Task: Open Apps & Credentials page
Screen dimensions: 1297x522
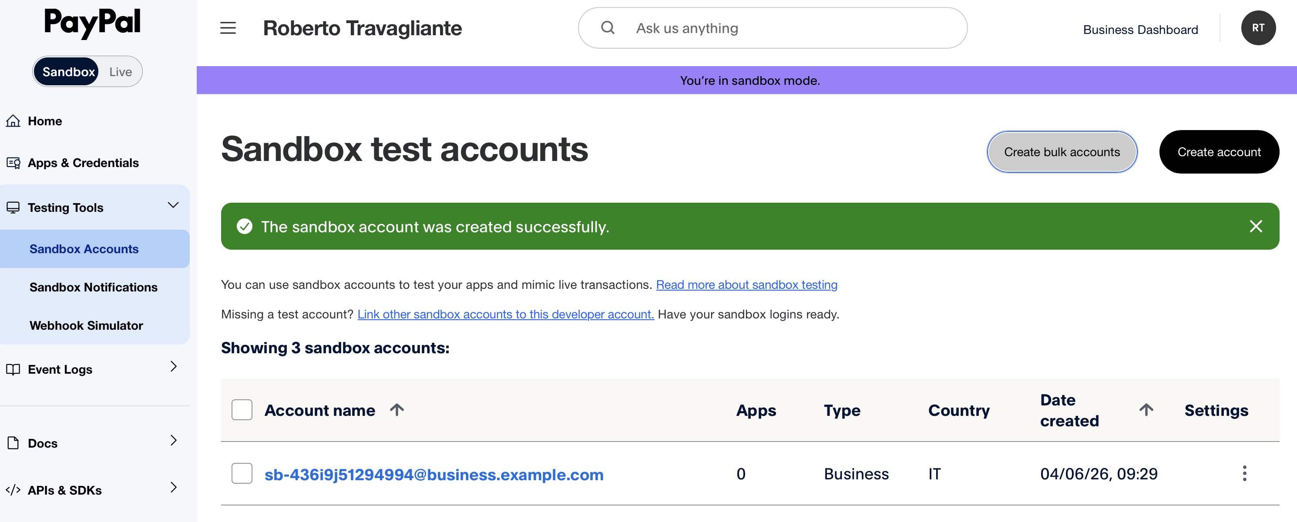Action: pyautogui.click(x=83, y=163)
